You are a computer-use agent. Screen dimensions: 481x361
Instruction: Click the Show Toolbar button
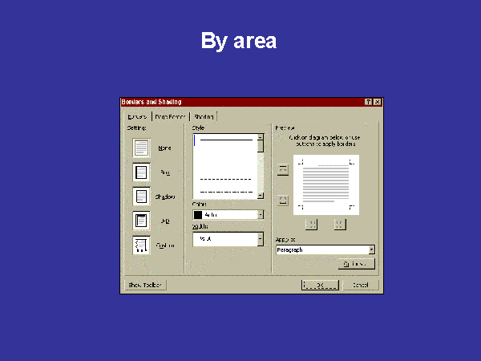click(145, 285)
